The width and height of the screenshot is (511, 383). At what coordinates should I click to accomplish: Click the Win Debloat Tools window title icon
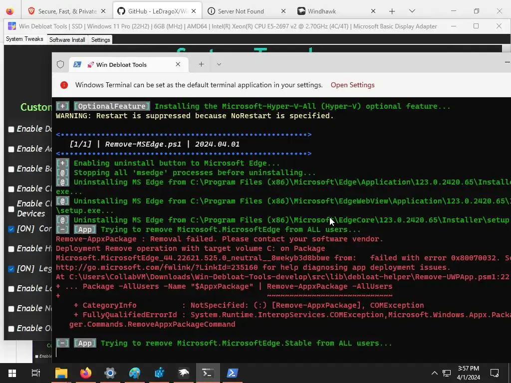click(x=12, y=26)
